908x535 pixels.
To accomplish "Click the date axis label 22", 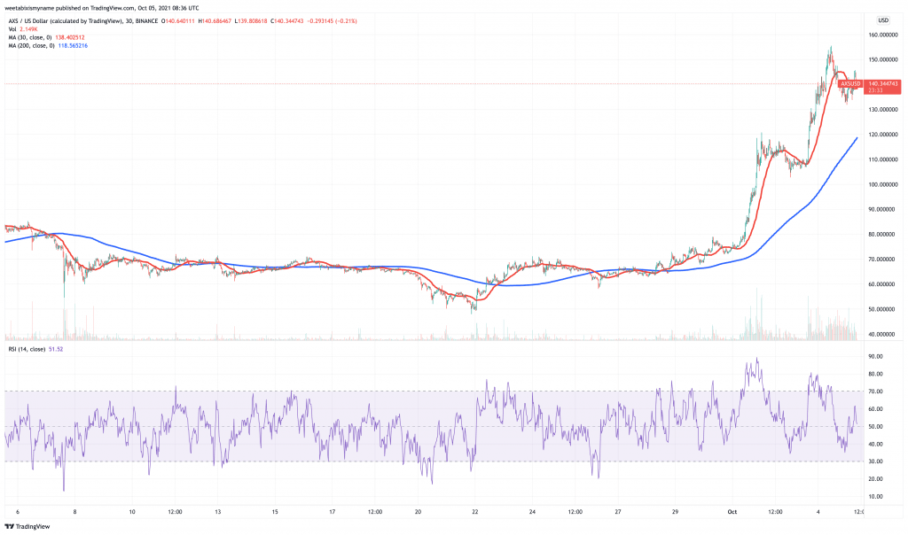I will (x=475, y=512).
